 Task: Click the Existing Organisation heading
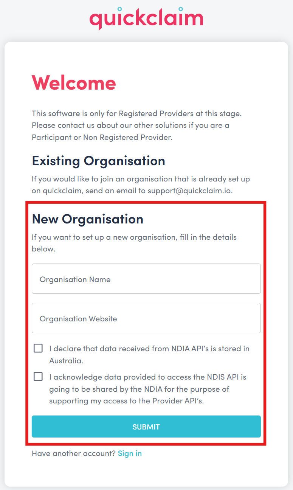tap(98, 161)
